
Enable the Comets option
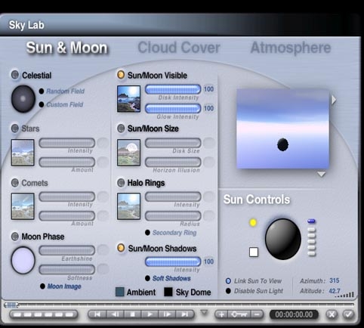15,183
